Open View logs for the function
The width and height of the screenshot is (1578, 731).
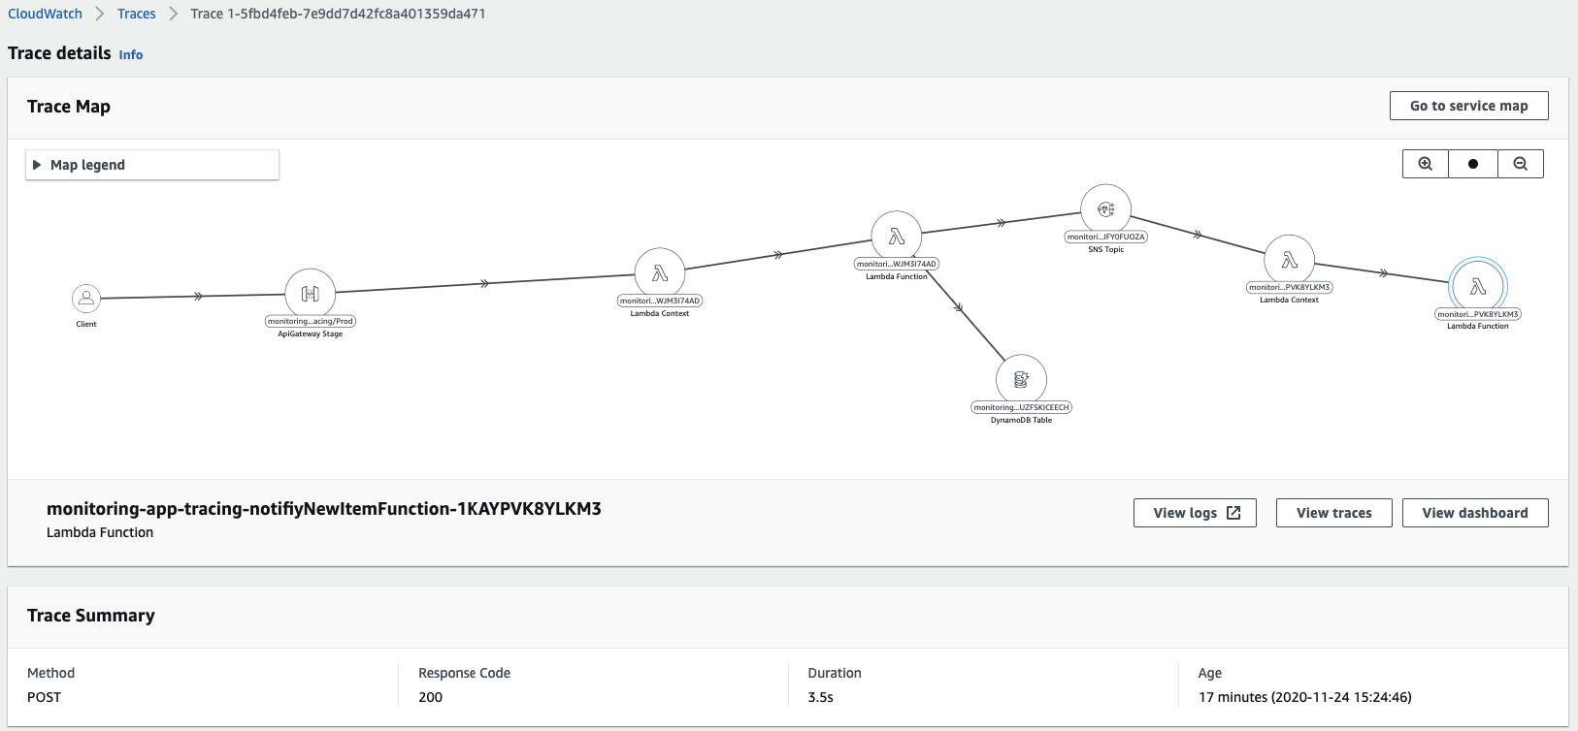coord(1195,513)
